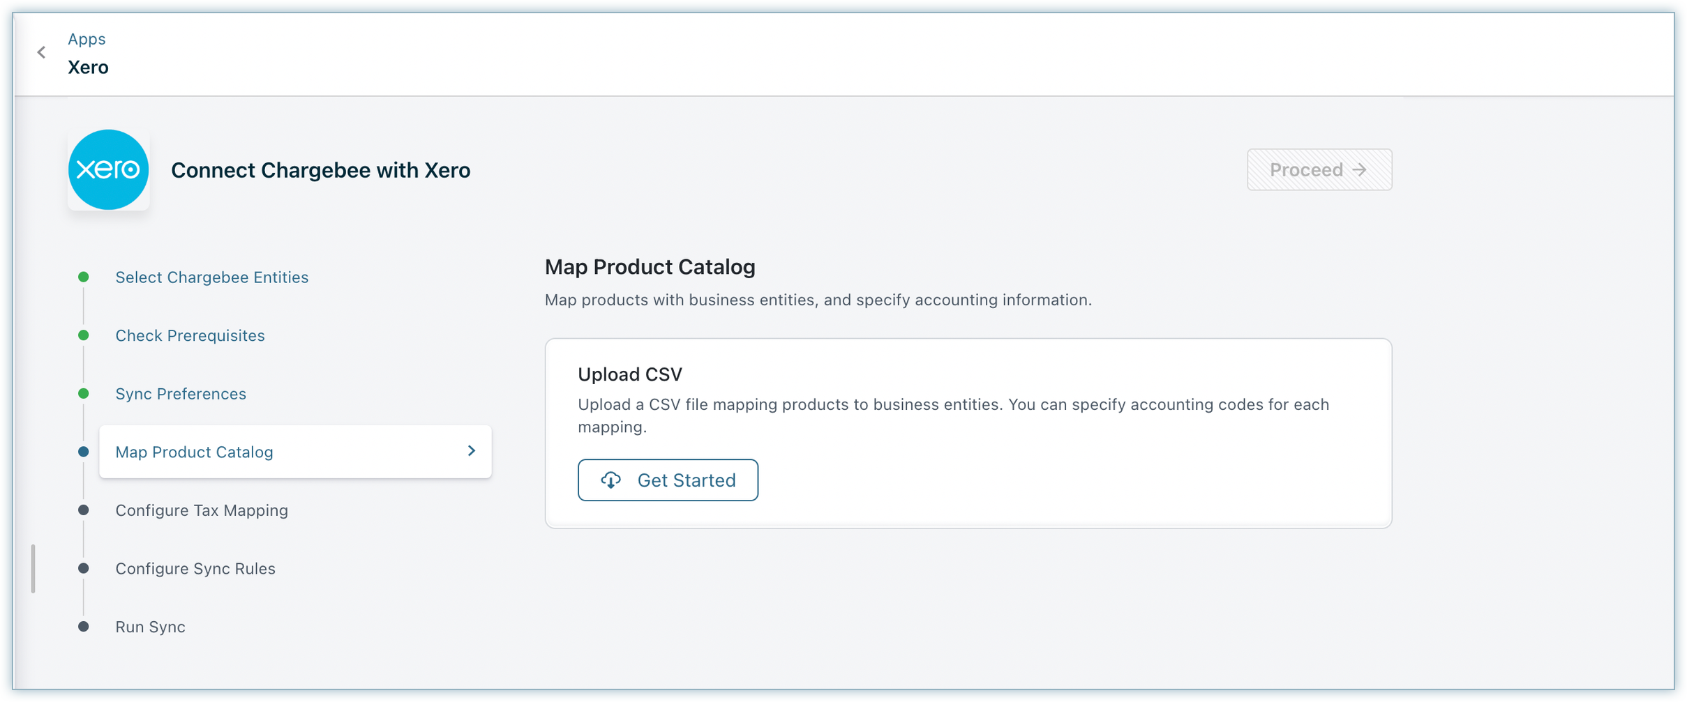
Task: Click the gray dot beside Run Sync
Action: click(x=84, y=627)
